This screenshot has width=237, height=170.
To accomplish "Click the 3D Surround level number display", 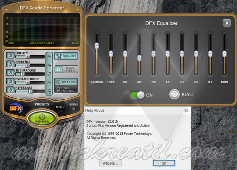I will 49,74.
